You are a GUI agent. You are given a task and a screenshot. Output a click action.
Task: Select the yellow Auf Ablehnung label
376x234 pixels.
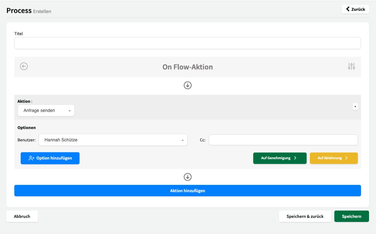(x=330, y=158)
